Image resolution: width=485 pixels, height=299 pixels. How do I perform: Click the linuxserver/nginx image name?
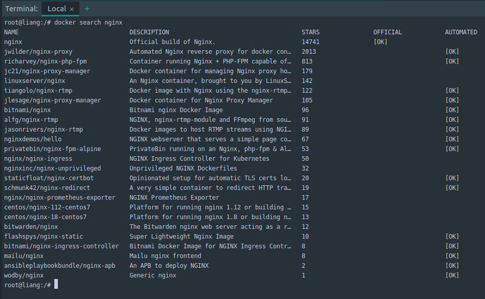[35, 81]
